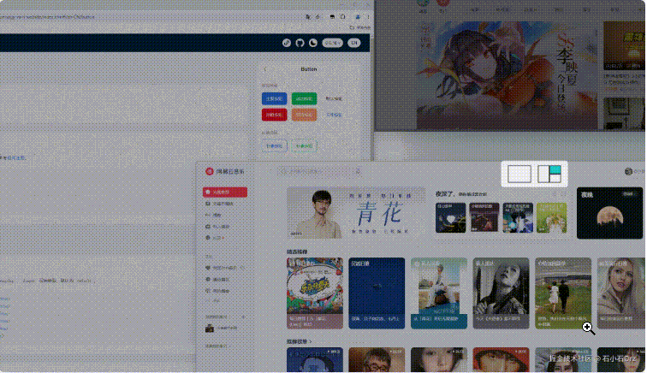Choose the full-window layout option
This screenshot has width=647, height=373.
[x=519, y=175]
